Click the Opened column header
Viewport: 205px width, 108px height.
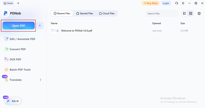[156, 23]
